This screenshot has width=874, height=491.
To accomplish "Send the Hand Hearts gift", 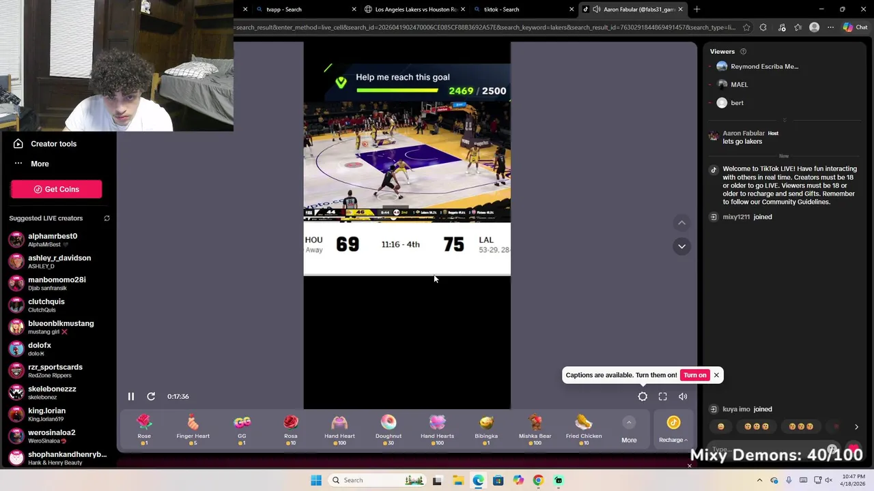I will click(x=437, y=430).
